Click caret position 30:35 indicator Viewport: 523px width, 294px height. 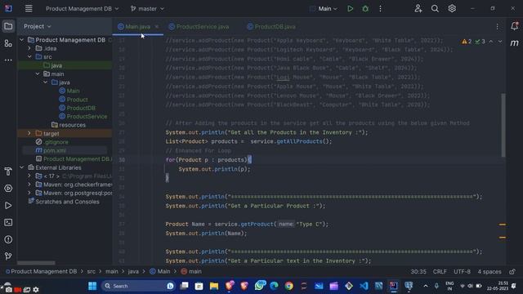tap(418, 272)
